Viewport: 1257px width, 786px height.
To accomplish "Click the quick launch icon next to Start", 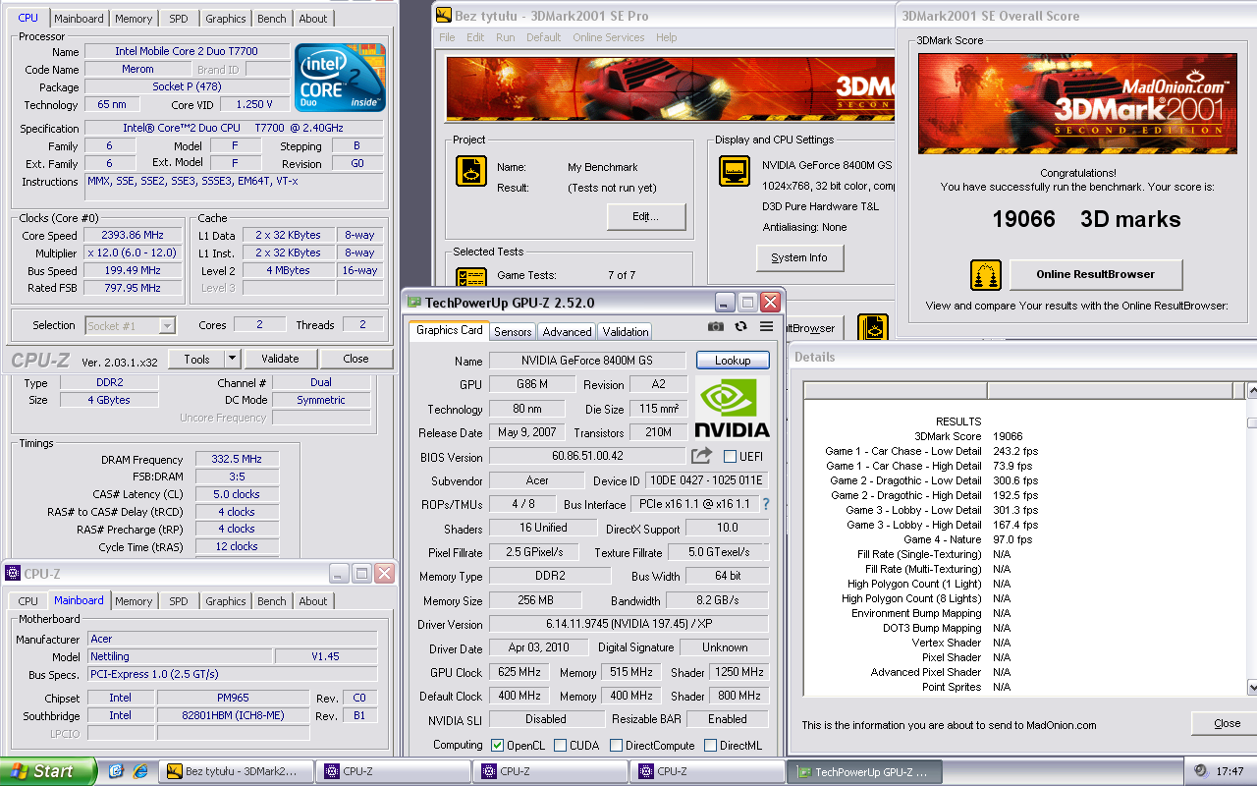I will tap(116, 771).
